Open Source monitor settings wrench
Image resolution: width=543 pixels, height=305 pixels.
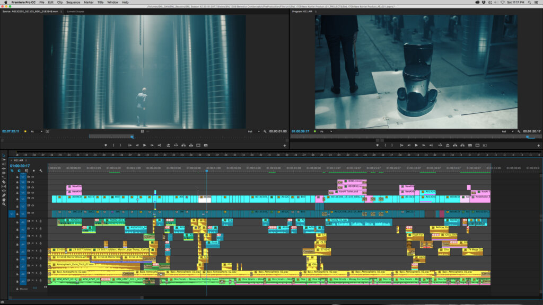coord(265,131)
